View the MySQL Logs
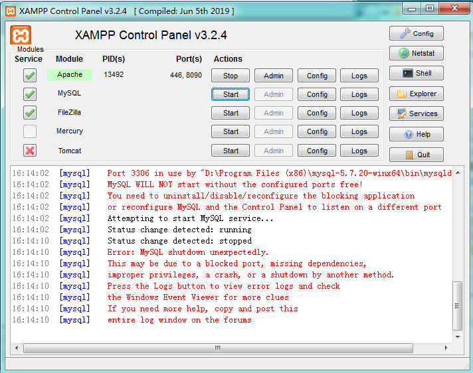This screenshot has width=473, height=373. [x=359, y=94]
